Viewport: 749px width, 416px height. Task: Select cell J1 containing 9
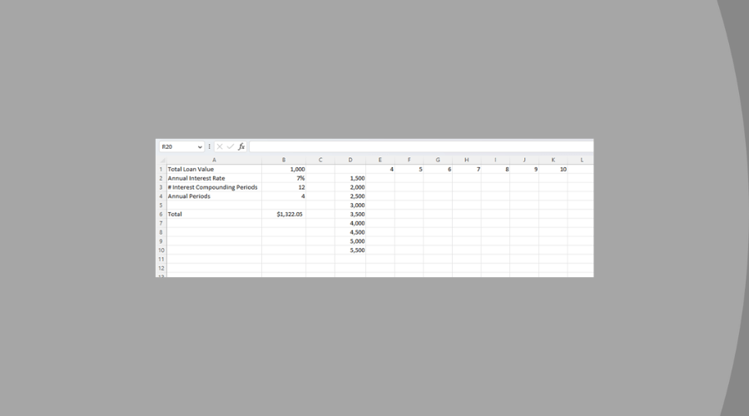[x=524, y=169]
